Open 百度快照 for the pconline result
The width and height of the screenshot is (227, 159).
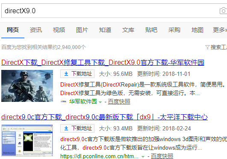(162, 156)
